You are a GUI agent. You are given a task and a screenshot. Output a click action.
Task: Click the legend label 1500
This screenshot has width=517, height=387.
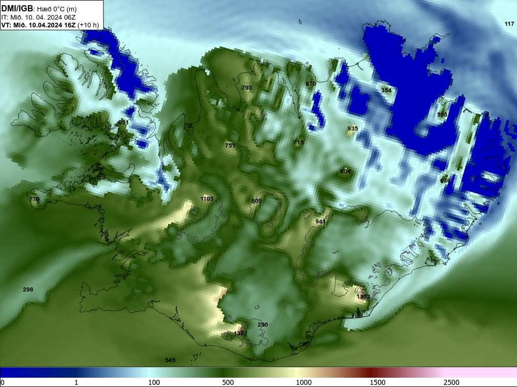click(x=377, y=382)
